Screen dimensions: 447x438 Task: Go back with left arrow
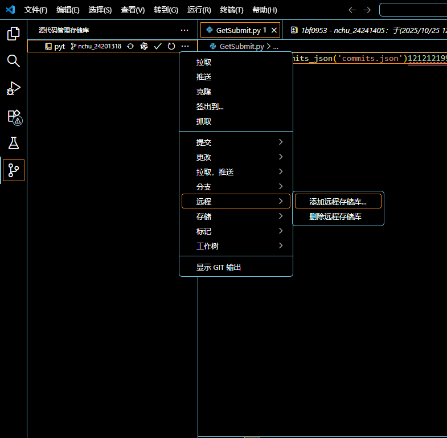(352, 10)
